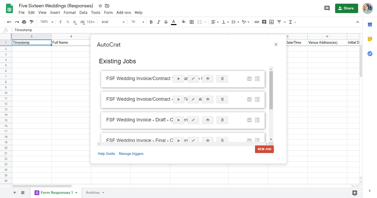Toggle strikethrough formatting
This screenshot has width=377, height=198.
(x=166, y=22)
